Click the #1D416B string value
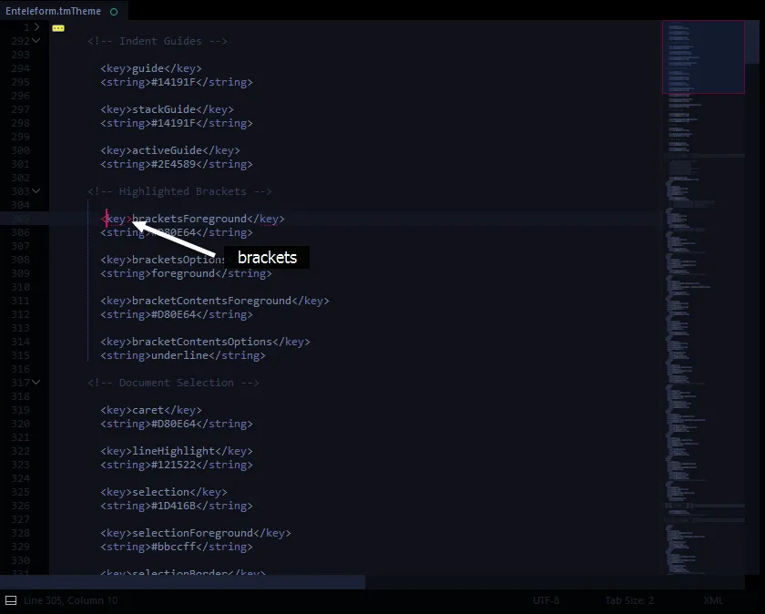Screen dimensions: 765x614 (173, 506)
